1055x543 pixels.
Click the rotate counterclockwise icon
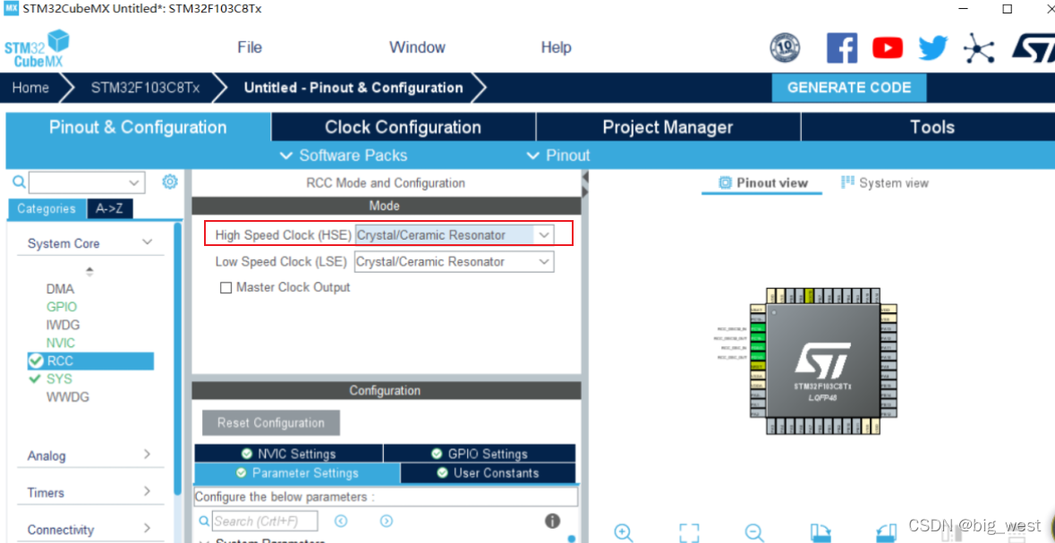(x=887, y=533)
